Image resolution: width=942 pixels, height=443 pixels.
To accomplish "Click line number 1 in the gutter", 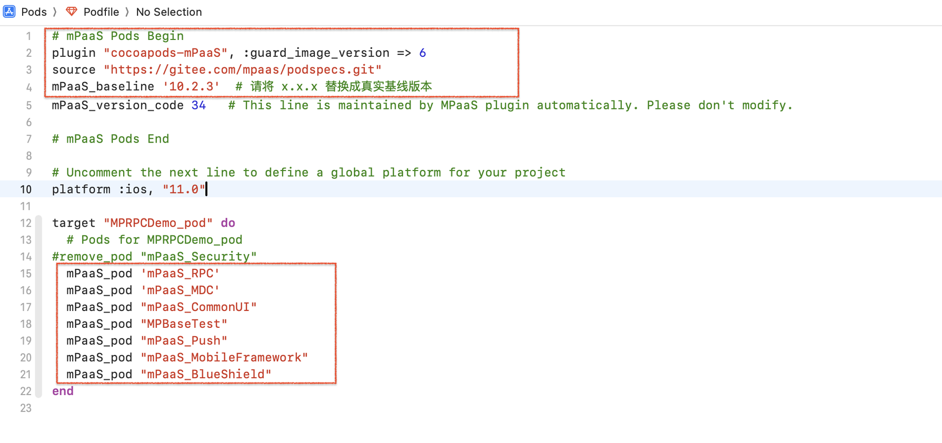I will (28, 36).
